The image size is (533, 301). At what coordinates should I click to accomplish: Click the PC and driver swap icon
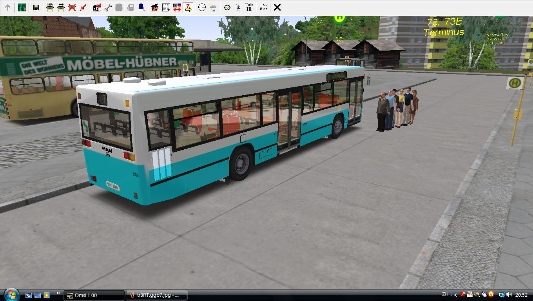(177, 7)
